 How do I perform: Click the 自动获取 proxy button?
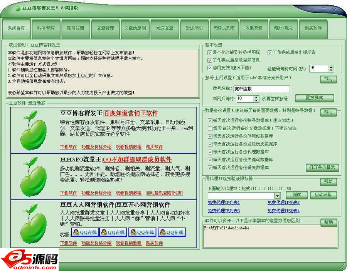(323, 195)
